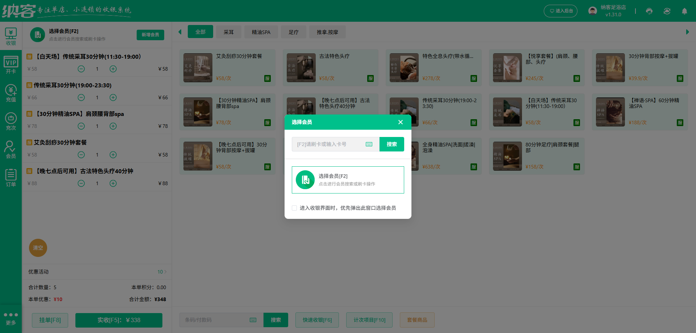This screenshot has width=696, height=333.
Task: Open the 订单 orders sidebar icon
Action: (x=11, y=178)
